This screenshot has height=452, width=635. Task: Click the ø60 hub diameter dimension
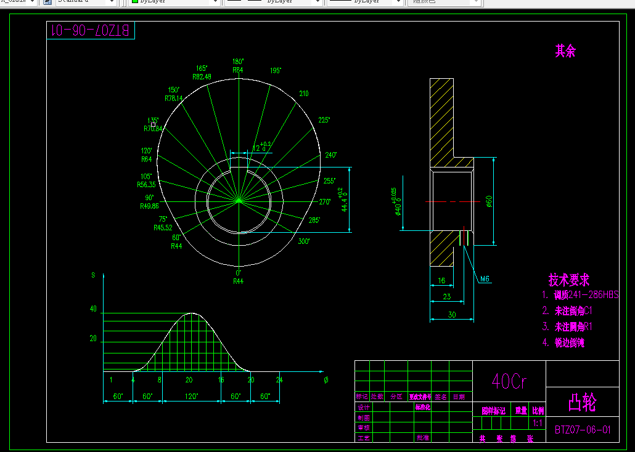click(x=489, y=201)
